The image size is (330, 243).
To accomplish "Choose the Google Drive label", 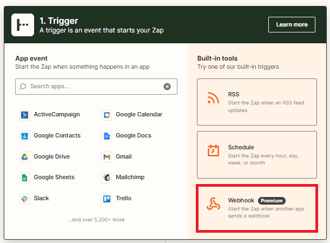I will click(52, 156).
